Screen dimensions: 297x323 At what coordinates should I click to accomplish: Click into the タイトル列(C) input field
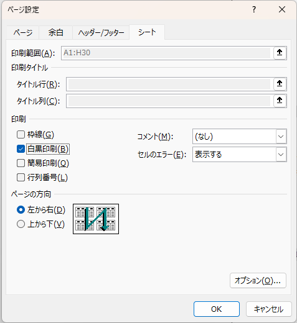click(x=169, y=101)
